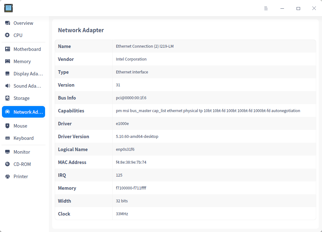Select the MAC Address value f4:8e:38:9e:7b:74
The height and width of the screenshot is (232, 322).
[131, 162]
